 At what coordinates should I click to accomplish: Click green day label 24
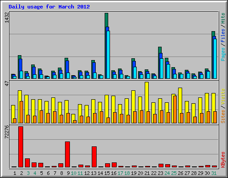tap(167, 173)
